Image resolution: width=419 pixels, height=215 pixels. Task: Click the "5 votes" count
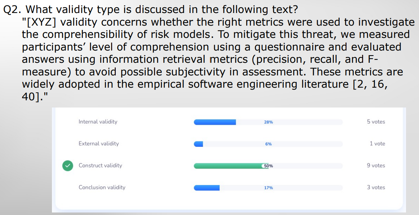(x=376, y=122)
